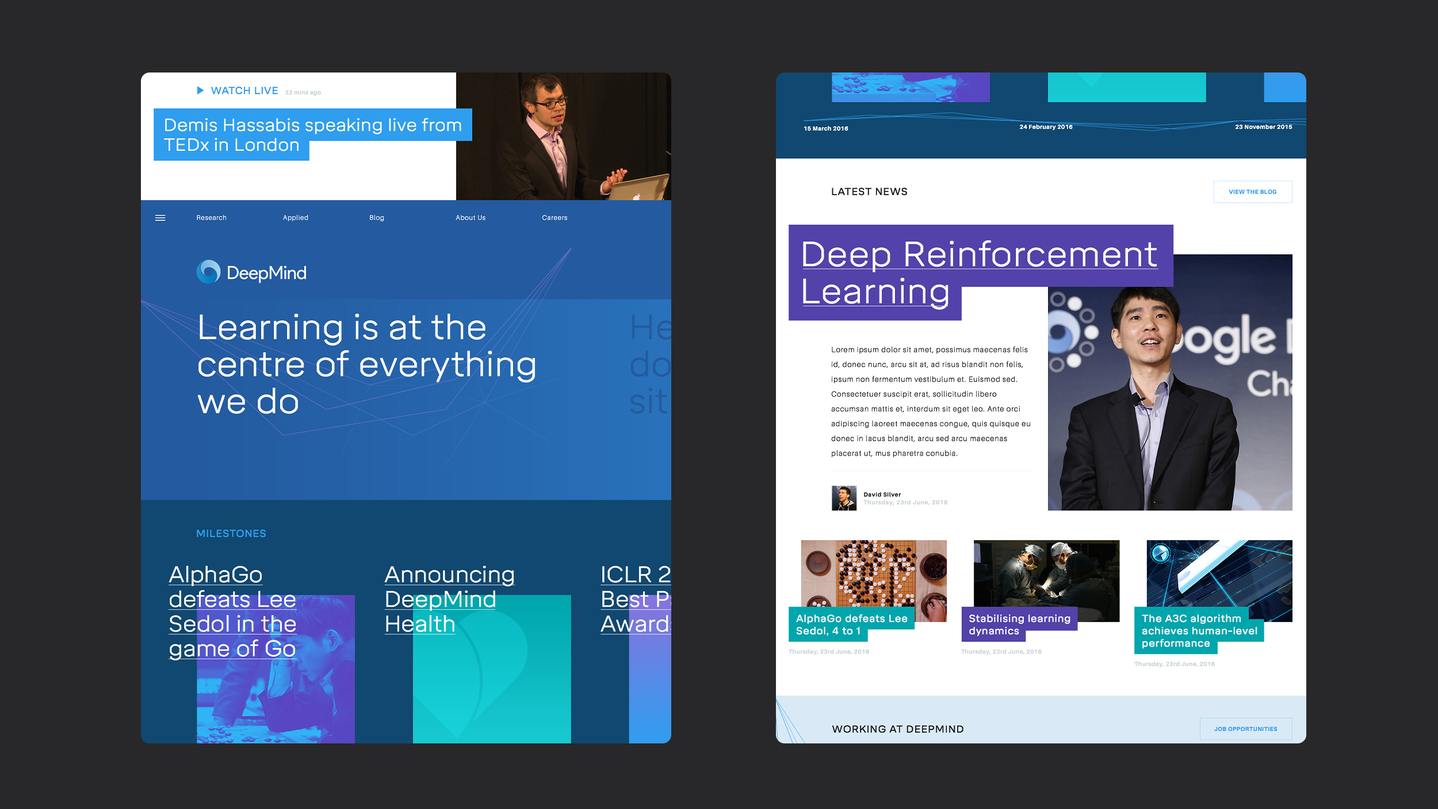This screenshot has height=809, width=1438.
Task: Open the Applied nav item
Action: pyautogui.click(x=295, y=218)
